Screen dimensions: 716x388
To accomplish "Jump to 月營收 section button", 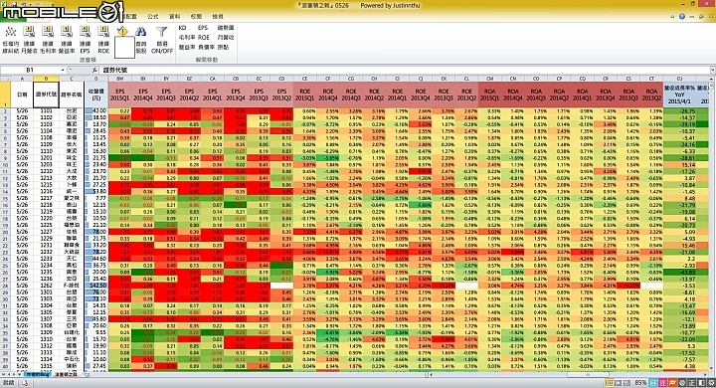I will coord(226,38).
